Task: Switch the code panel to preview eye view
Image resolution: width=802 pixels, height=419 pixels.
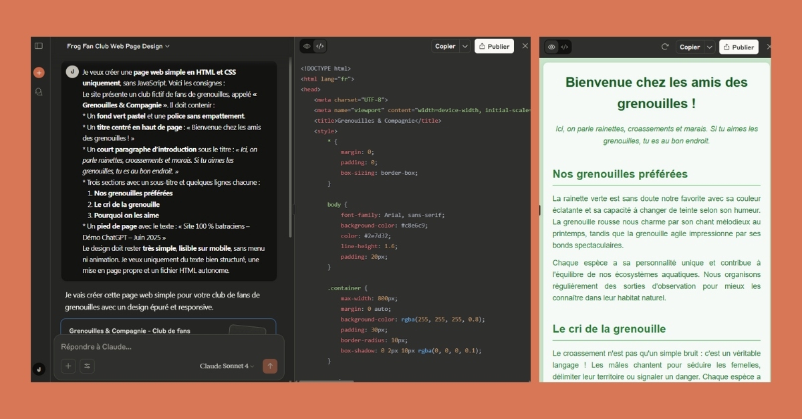Action: (307, 47)
